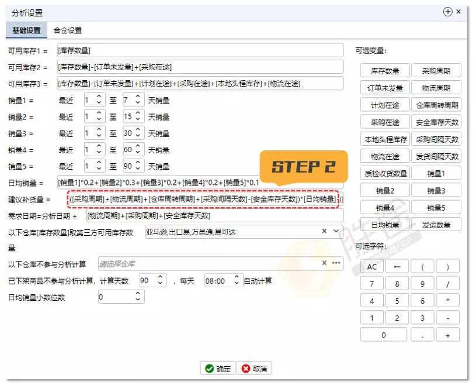Clear the 亚马逊 warehouse list via × icon
Screen dimensions: 476x385
pos(325,231)
